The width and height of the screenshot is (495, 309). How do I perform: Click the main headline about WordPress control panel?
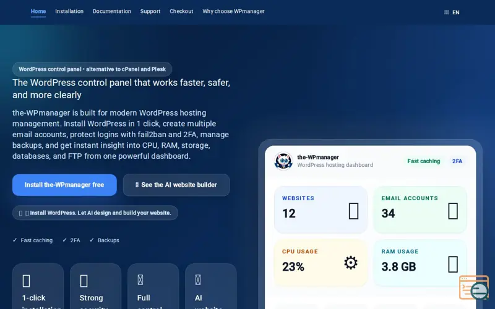(121, 88)
